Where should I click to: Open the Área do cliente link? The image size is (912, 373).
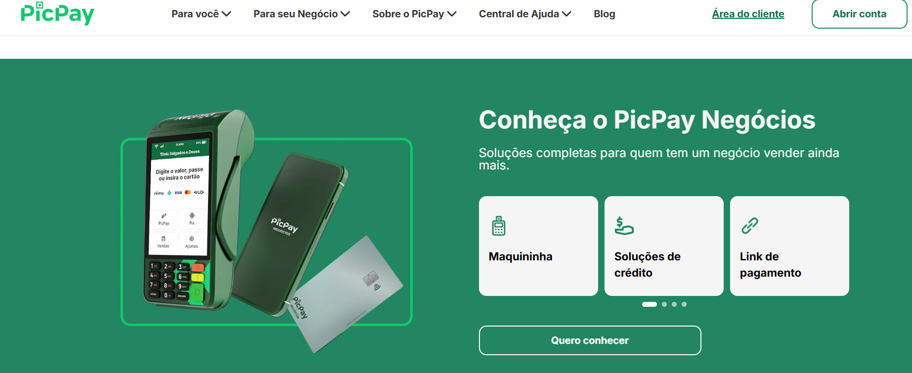pyautogui.click(x=748, y=14)
